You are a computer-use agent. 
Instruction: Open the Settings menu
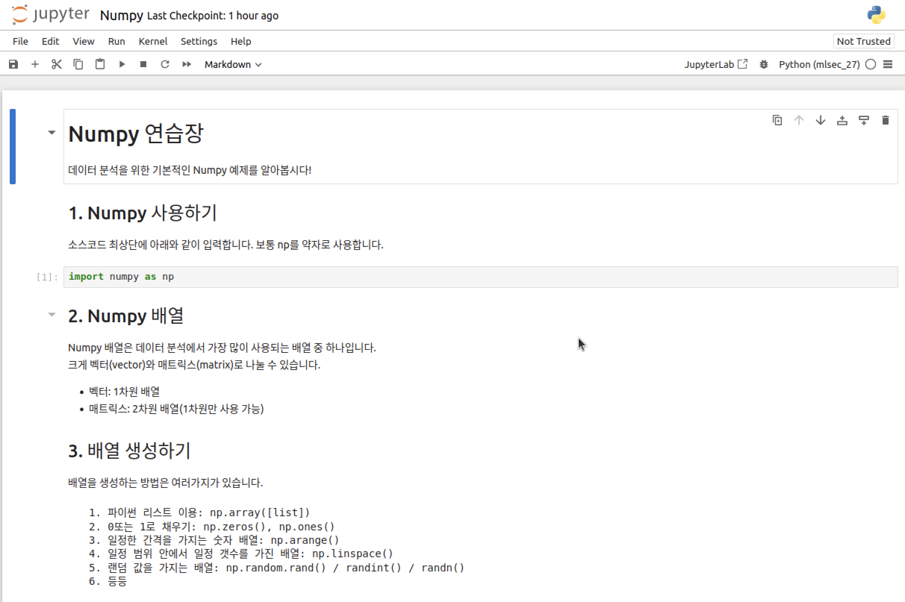tap(199, 41)
